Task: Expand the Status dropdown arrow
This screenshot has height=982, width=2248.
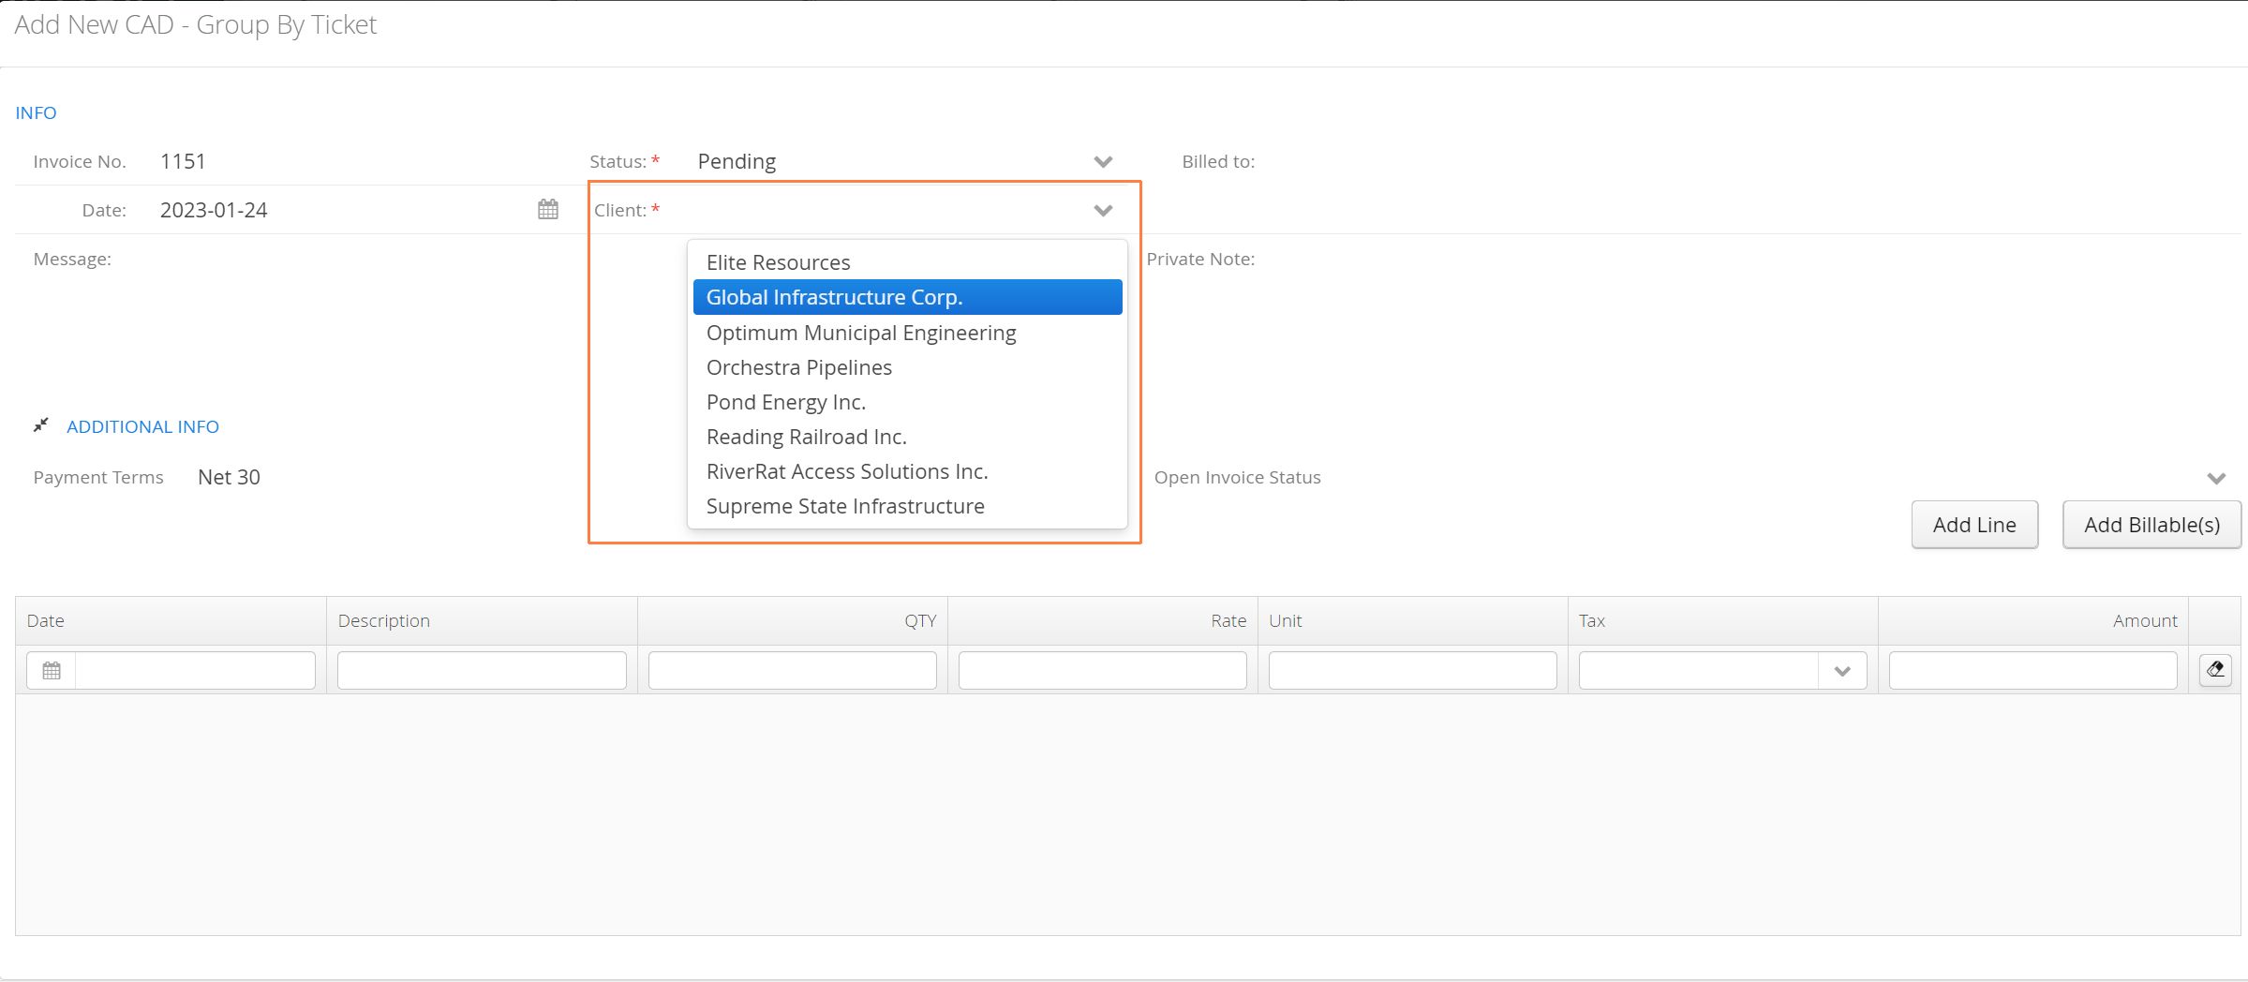Action: (1103, 161)
